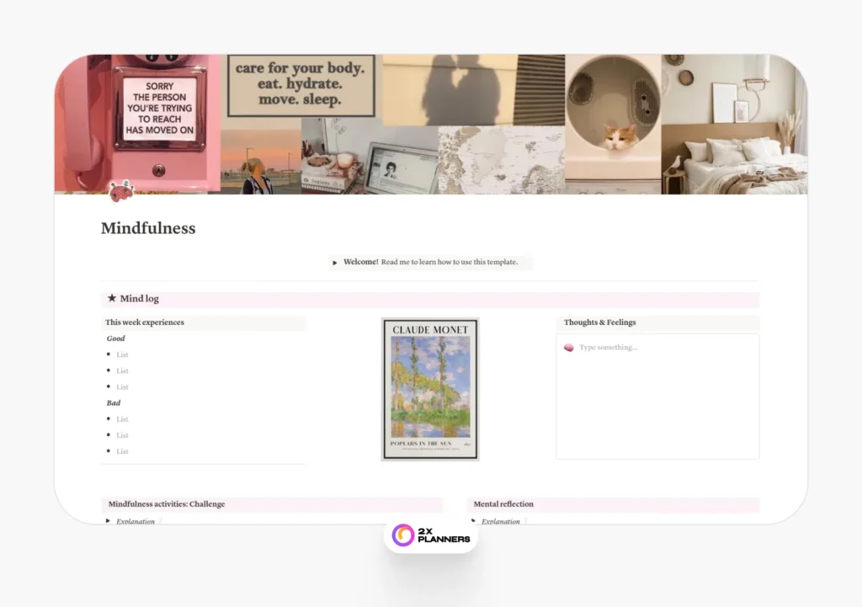Click the pink page icon above Mindfulness title
The width and height of the screenshot is (862, 607).
pyautogui.click(x=122, y=191)
